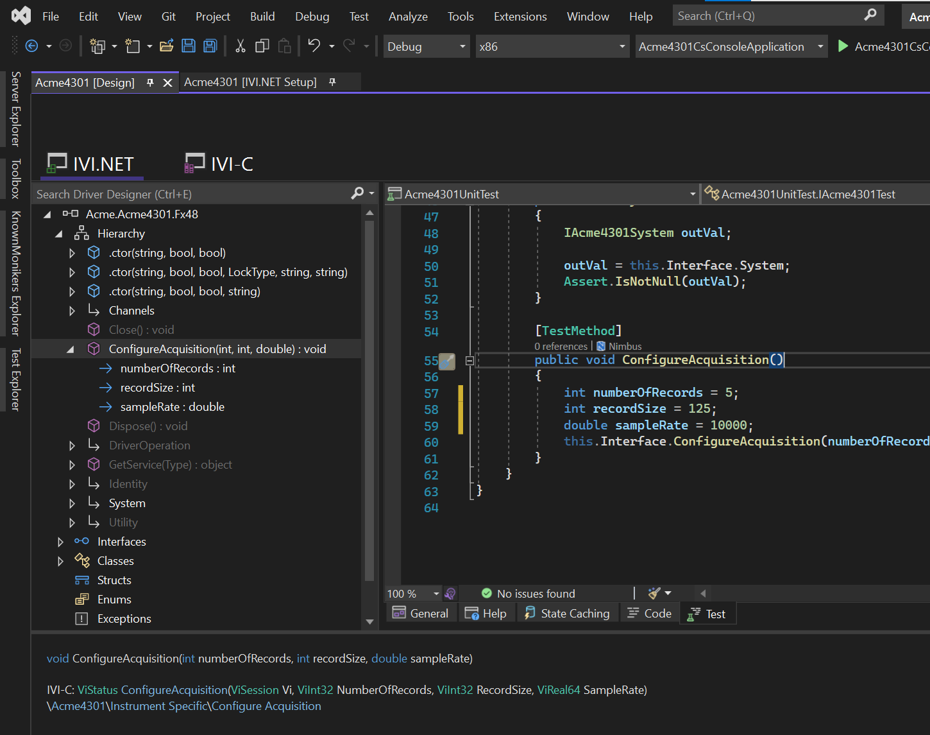Select the Cut icon in the toolbar

pyautogui.click(x=240, y=46)
